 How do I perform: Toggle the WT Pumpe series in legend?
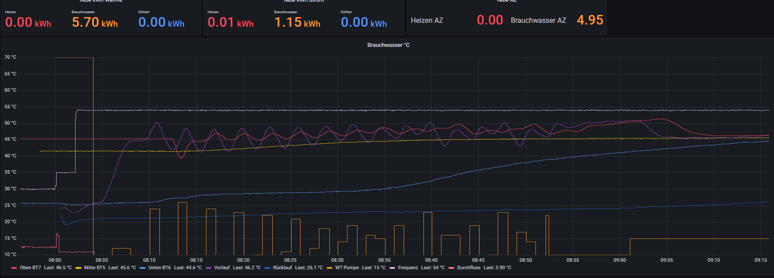(347, 267)
